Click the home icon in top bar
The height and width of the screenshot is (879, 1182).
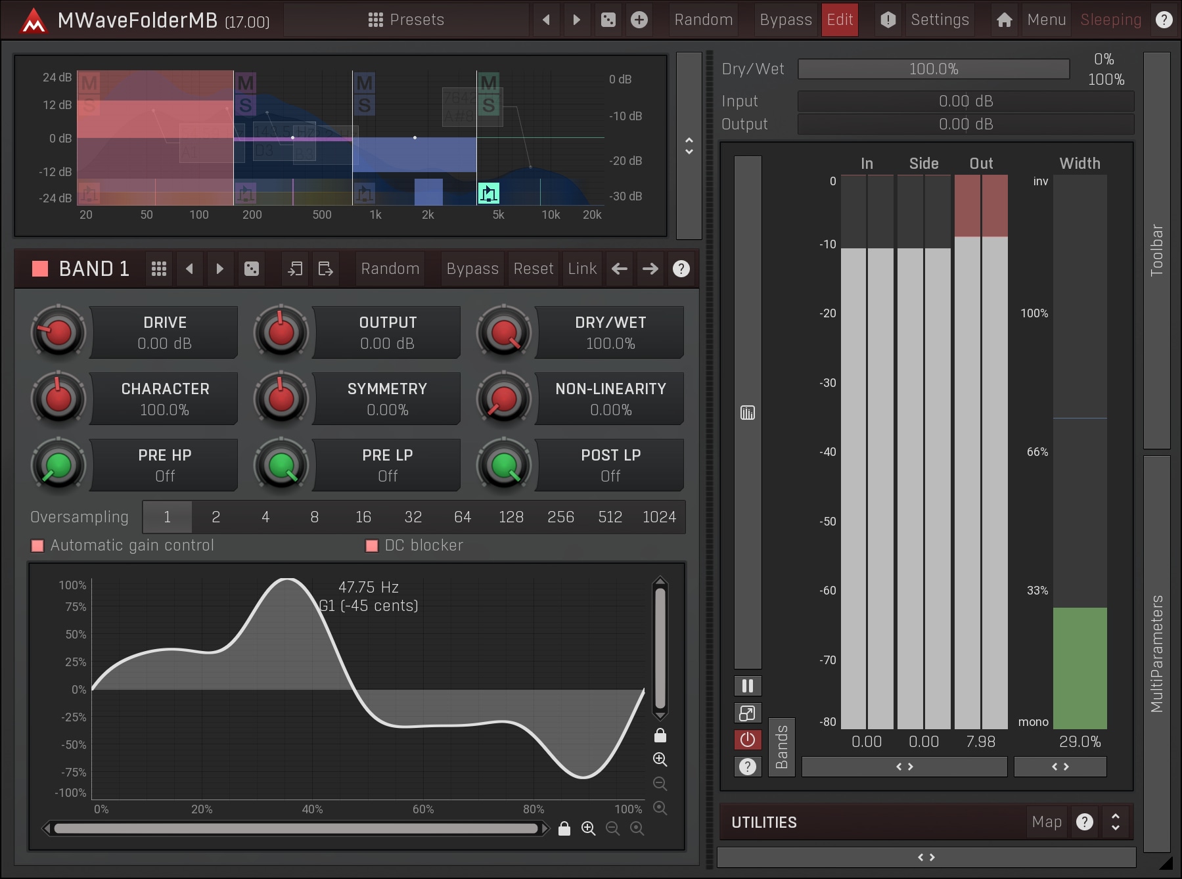tap(1004, 20)
